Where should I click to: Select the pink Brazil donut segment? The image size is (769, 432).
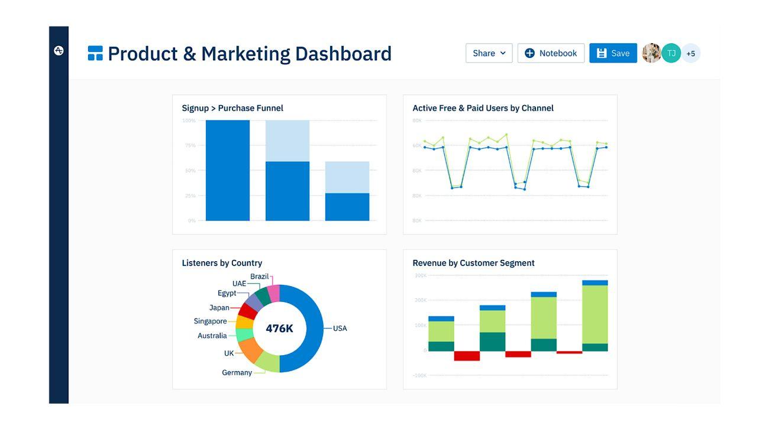[274, 293]
